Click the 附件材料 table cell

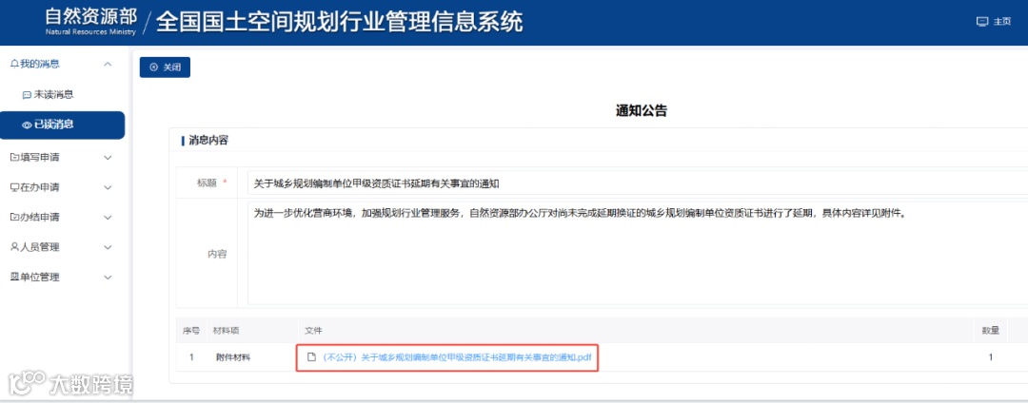[233, 357]
